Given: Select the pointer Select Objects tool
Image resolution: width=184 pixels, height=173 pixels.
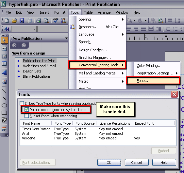Looking at the screenshot, I should [x=4, y=40].
